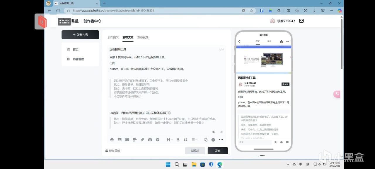This screenshot has width=375, height=169.
Task: Open a new browser tab with plus
Action: 104,3
